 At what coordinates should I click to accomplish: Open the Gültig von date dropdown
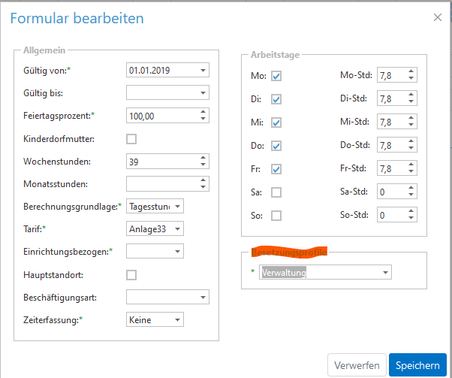tap(203, 71)
